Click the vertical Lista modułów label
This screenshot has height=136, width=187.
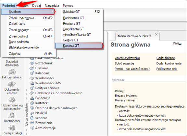[x=27, y=114]
